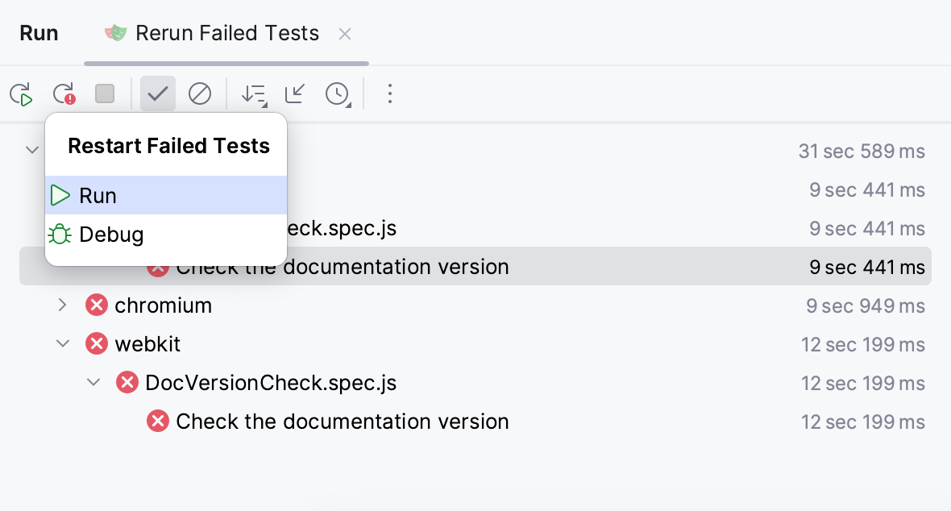Image resolution: width=951 pixels, height=511 pixels.
Task: Click the Stop process icon
Action: click(x=105, y=93)
